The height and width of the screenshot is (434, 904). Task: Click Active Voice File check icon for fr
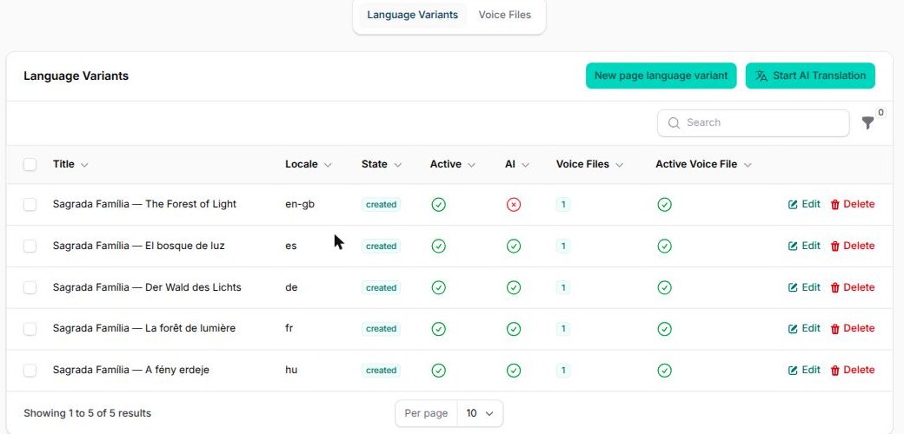click(665, 329)
